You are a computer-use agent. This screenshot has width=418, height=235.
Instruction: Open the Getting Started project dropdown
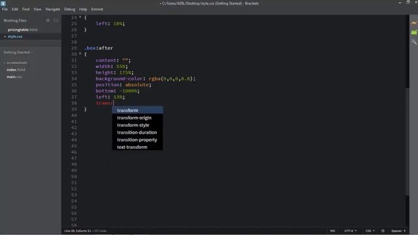point(18,52)
